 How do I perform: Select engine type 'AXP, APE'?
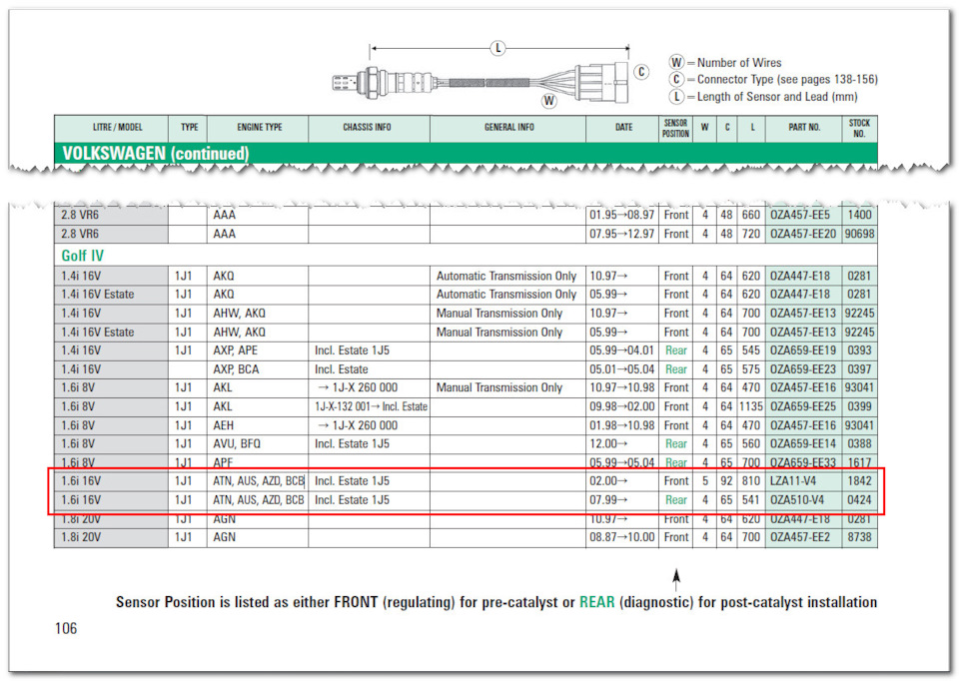(236, 350)
